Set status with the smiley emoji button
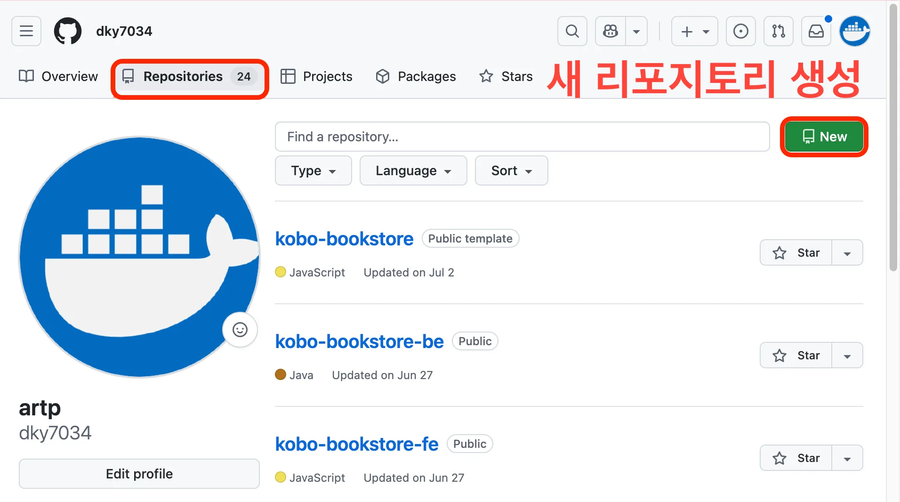This screenshot has height=502, width=900. coord(240,330)
